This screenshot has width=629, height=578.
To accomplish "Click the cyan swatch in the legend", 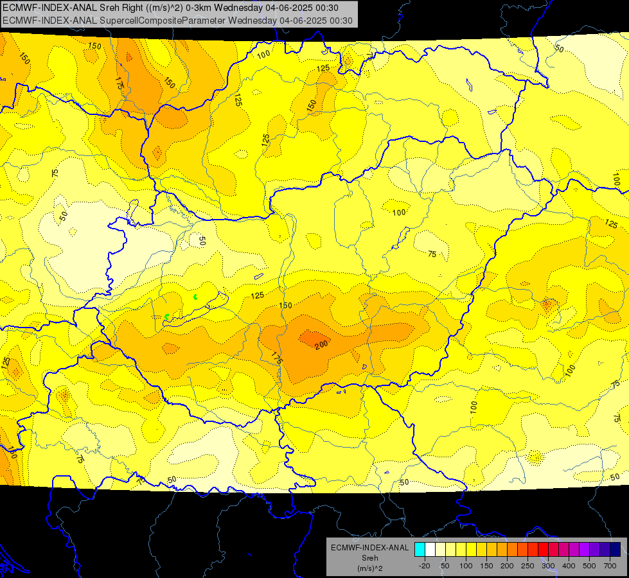I will click(x=420, y=549).
